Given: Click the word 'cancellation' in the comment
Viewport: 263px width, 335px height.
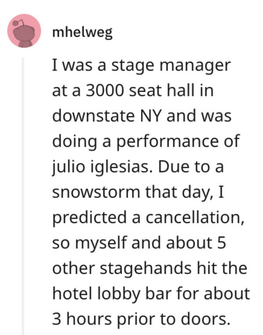Looking at the screenshot, I should coord(194,217).
